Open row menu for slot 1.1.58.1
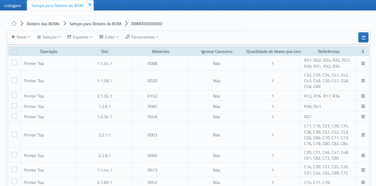 [363, 81]
